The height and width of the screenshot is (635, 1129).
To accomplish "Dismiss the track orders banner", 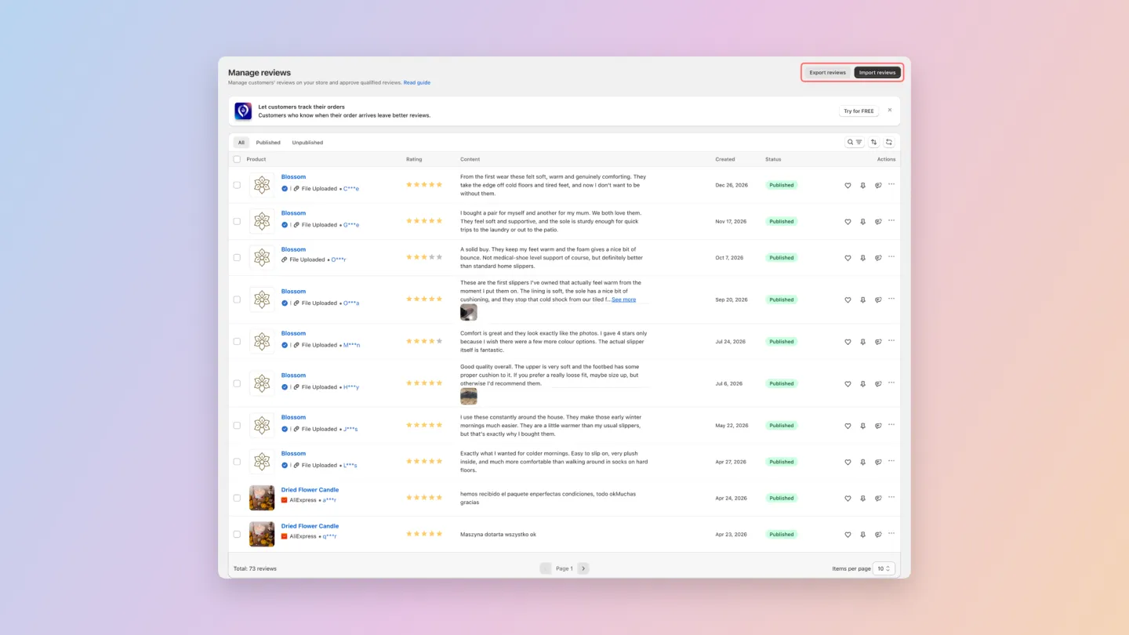I will pyautogui.click(x=890, y=111).
